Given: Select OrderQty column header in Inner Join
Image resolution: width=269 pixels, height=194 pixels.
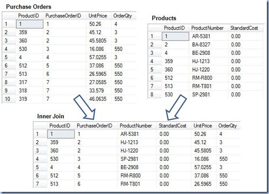Looking at the screenshot, I should (228, 125).
